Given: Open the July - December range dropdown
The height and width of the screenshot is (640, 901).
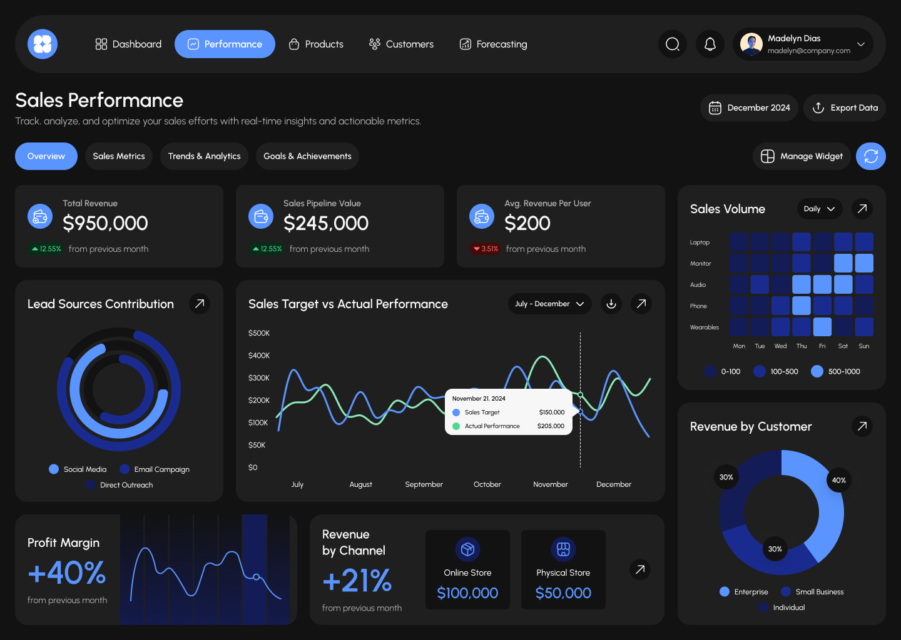Looking at the screenshot, I should [x=549, y=304].
